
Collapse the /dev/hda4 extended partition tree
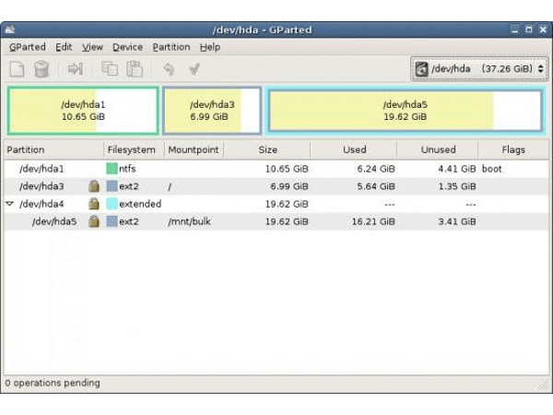(x=10, y=204)
